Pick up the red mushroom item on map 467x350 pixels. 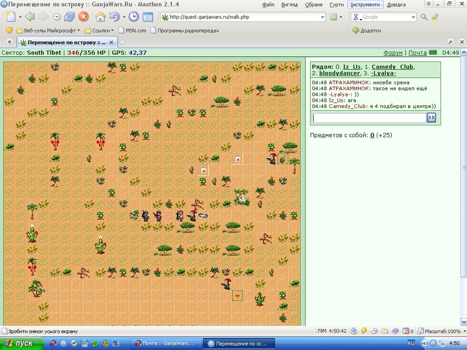pos(238,295)
